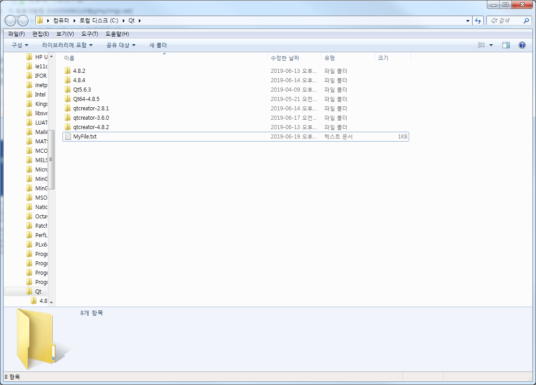Open the recent locations dropdown arrow

[x=32, y=21]
